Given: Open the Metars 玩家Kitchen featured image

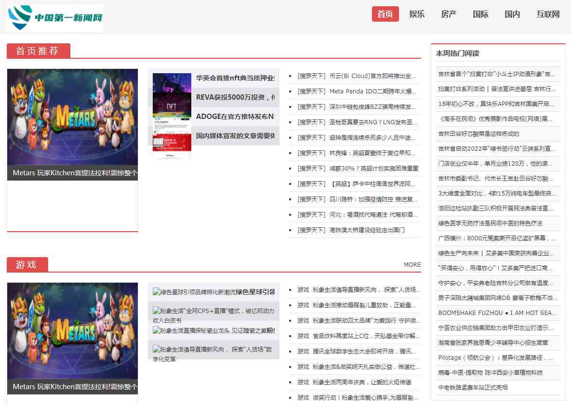Looking at the screenshot, I should 72,117.
